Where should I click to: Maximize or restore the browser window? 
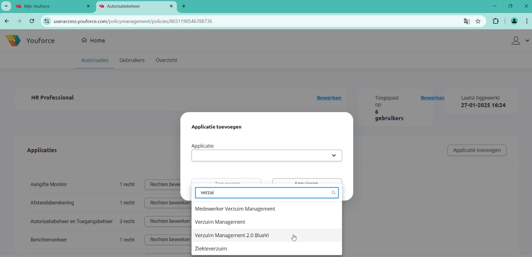click(510, 6)
